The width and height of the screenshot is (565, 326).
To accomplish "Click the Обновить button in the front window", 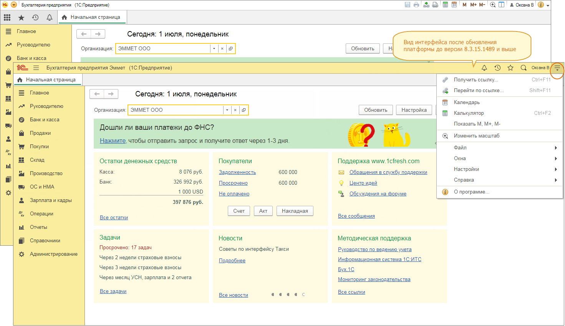I will pos(376,110).
